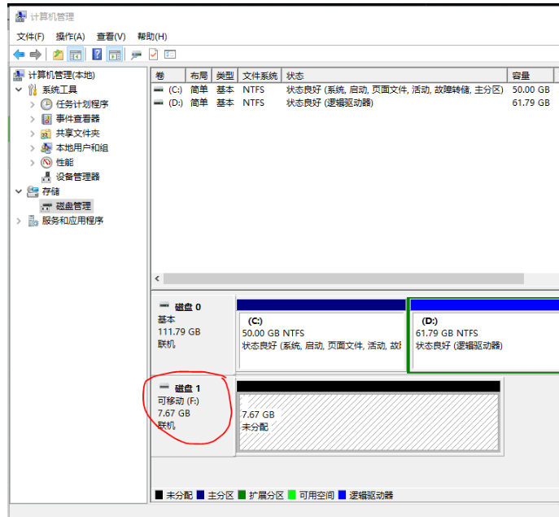Click the Connect/Refresh disk toolbar icon

tap(136, 55)
